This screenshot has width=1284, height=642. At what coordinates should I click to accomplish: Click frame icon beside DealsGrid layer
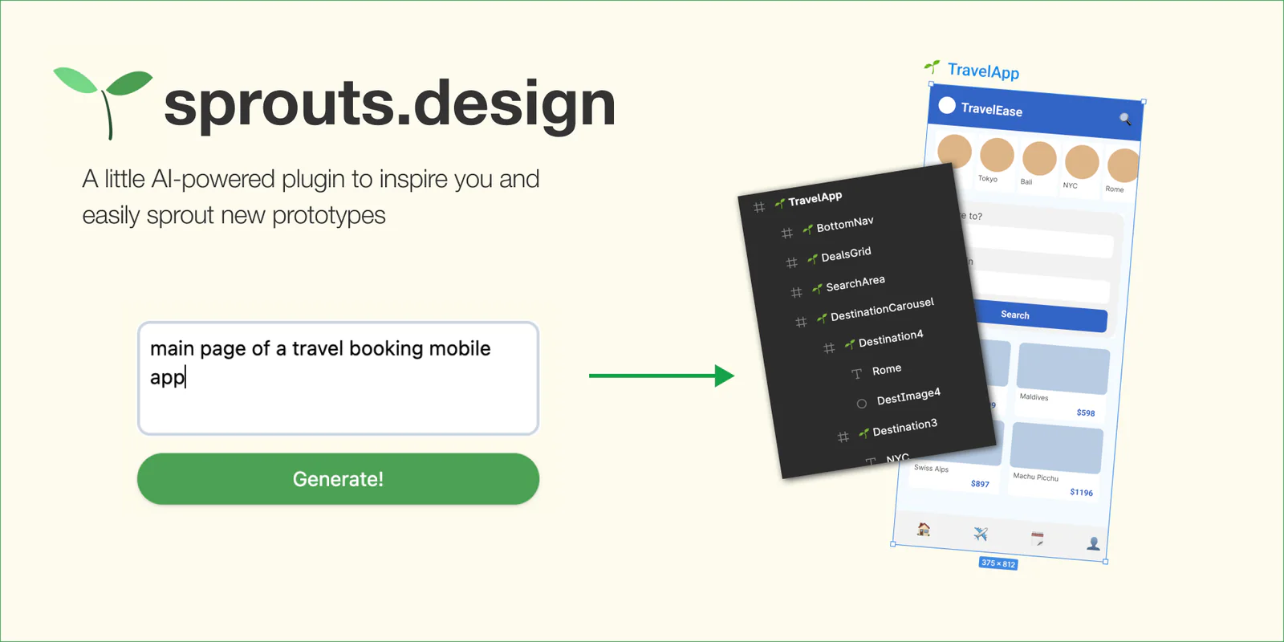[x=792, y=262]
